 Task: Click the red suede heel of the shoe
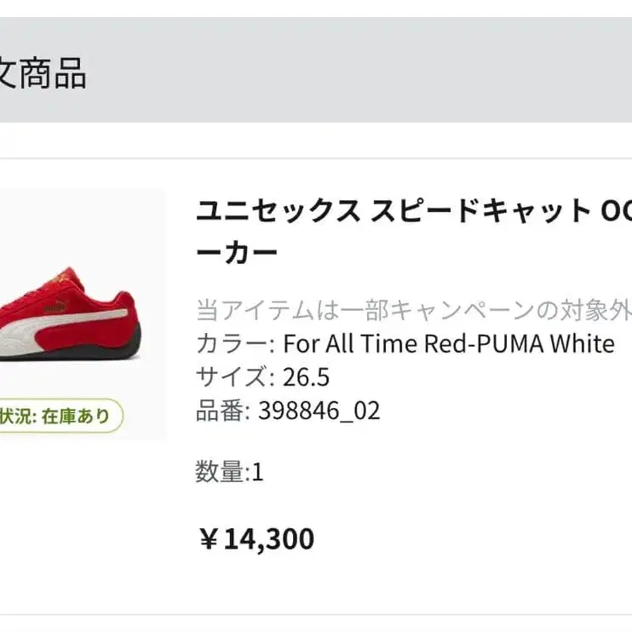point(136,319)
